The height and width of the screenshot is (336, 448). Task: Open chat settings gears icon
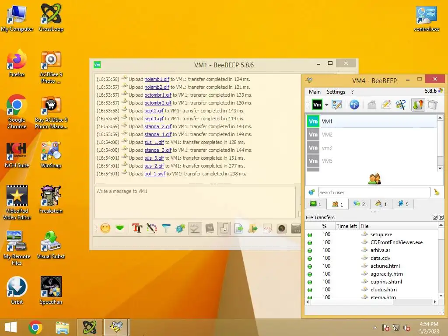(180, 228)
